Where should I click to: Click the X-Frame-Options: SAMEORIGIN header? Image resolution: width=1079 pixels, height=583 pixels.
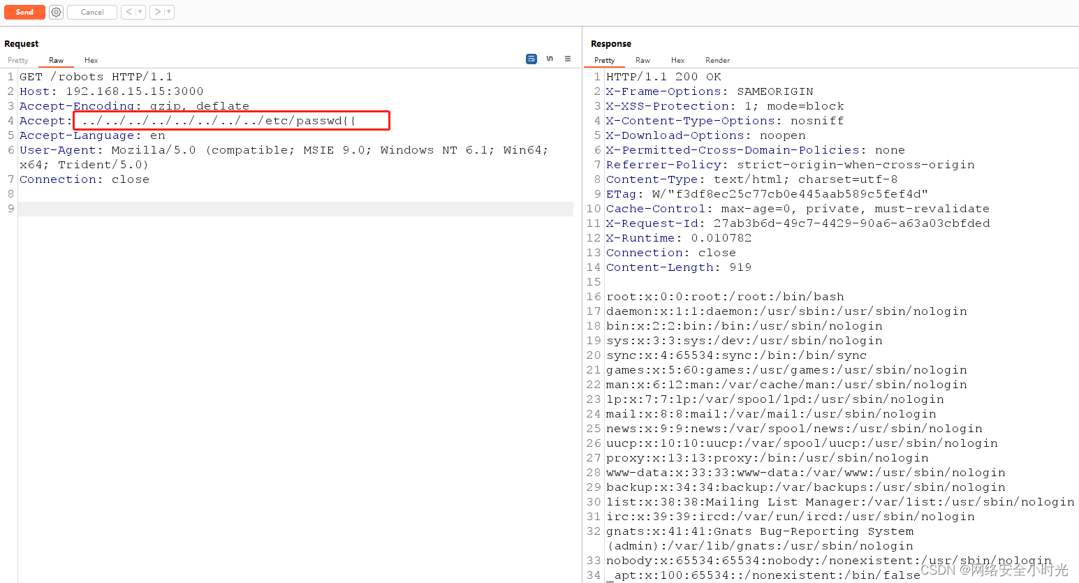click(x=710, y=91)
